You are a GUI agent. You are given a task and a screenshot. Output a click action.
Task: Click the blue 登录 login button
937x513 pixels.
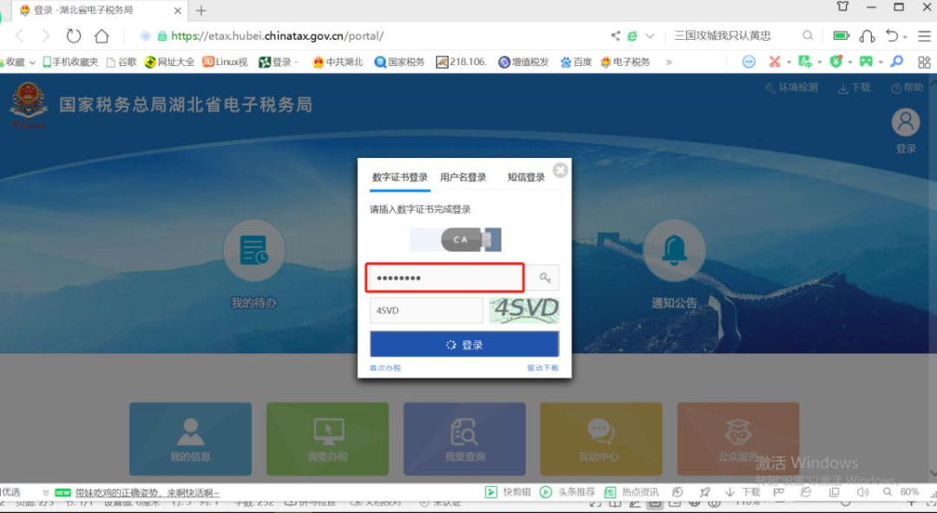pyautogui.click(x=464, y=345)
